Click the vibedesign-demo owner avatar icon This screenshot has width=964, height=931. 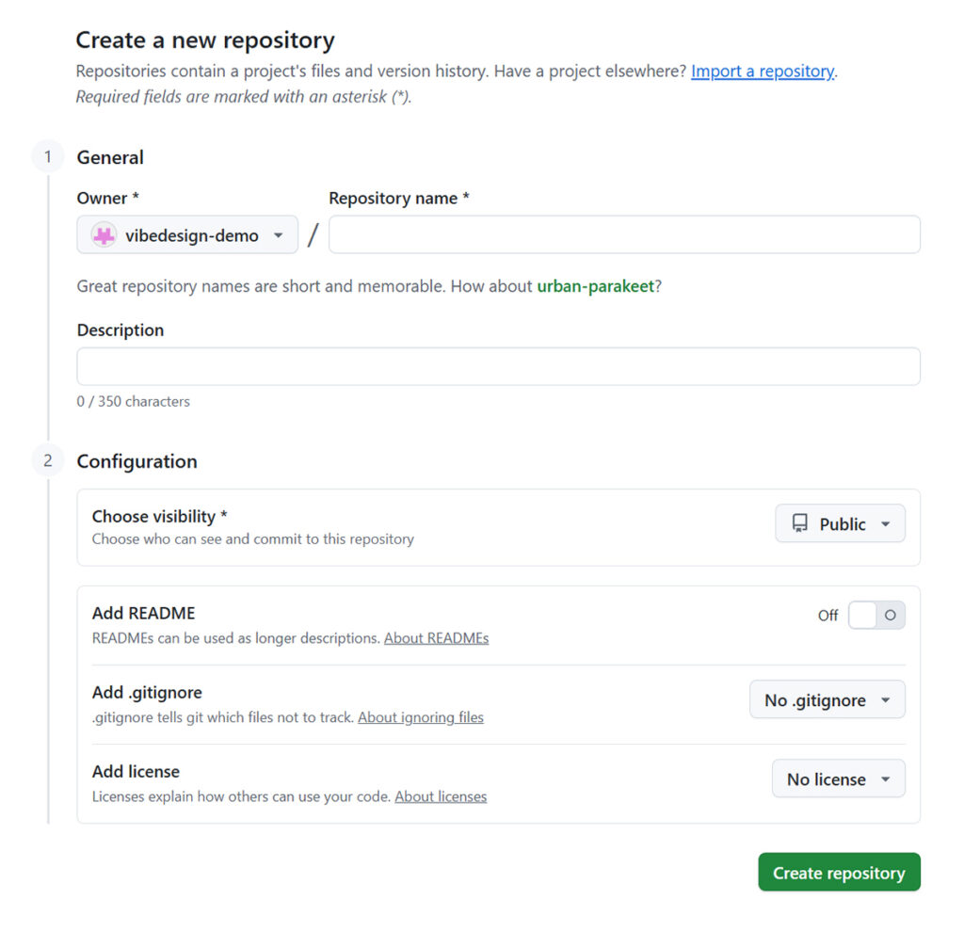click(x=104, y=235)
